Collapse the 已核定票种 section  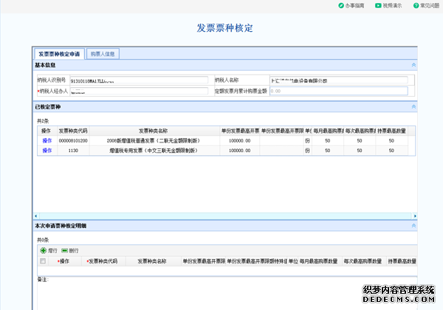pyautogui.click(x=413, y=108)
